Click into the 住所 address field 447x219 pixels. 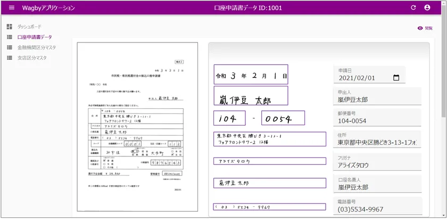tap(377, 143)
